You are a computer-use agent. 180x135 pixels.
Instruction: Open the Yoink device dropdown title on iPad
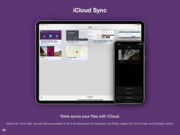pos(90,28)
